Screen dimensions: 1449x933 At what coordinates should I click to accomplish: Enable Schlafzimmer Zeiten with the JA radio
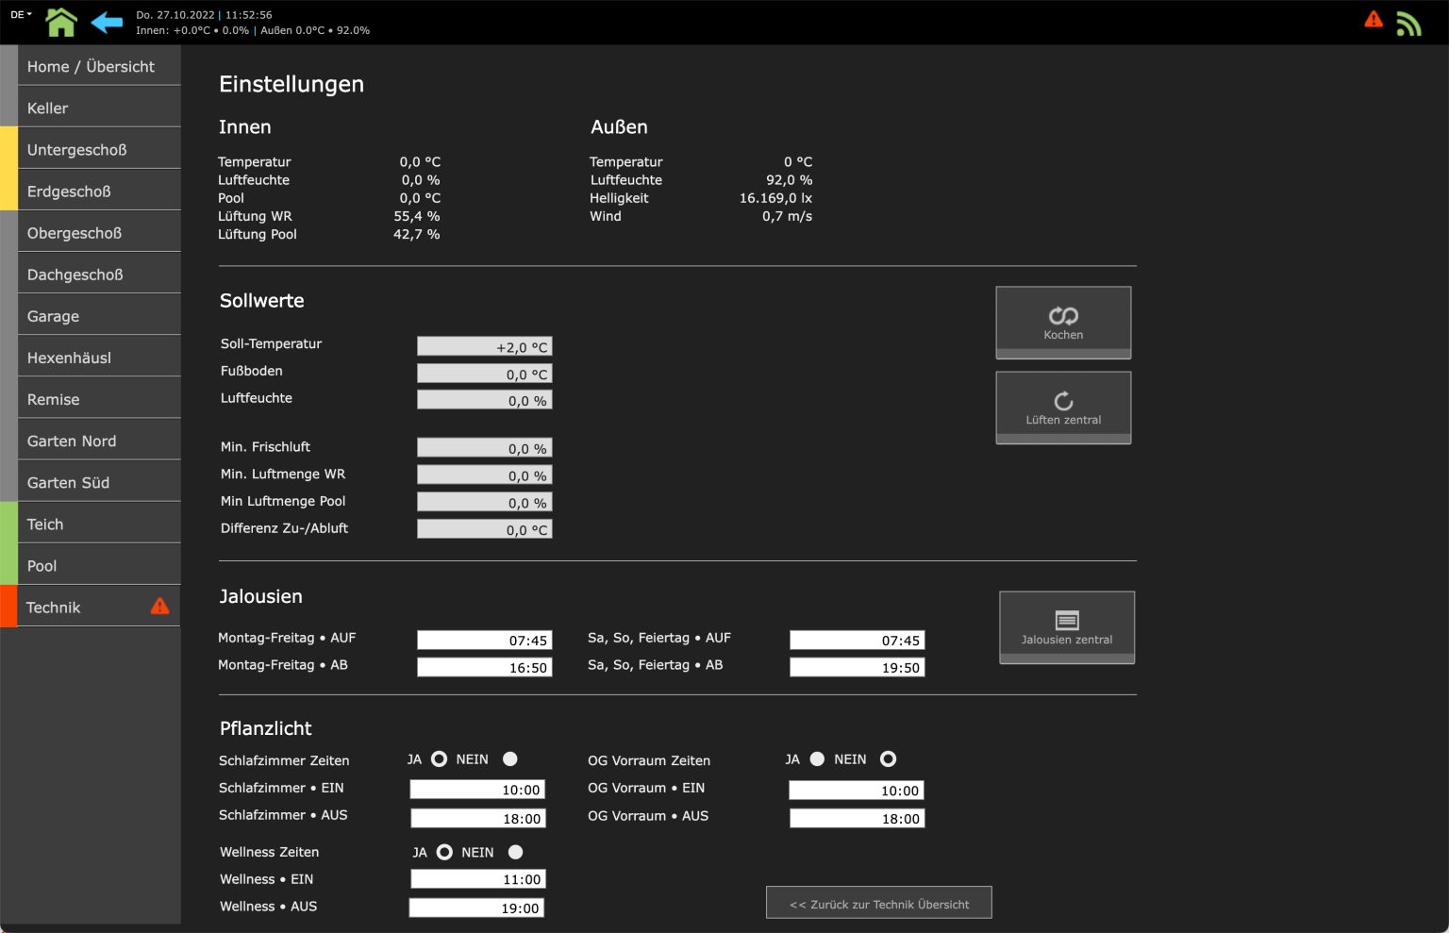tap(438, 758)
